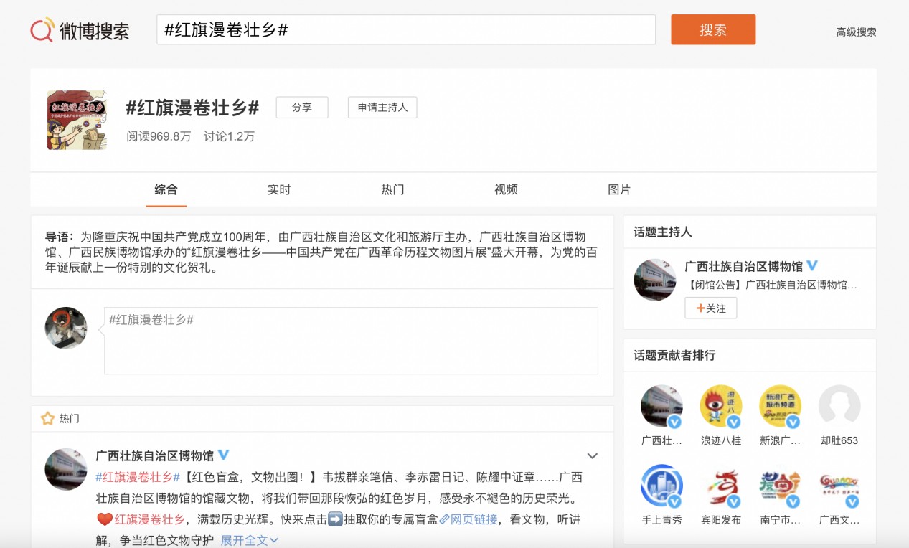Viewport: 909px width, 548px height.
Task: Expand full post text via 展开全文
Action: (249, 540)
